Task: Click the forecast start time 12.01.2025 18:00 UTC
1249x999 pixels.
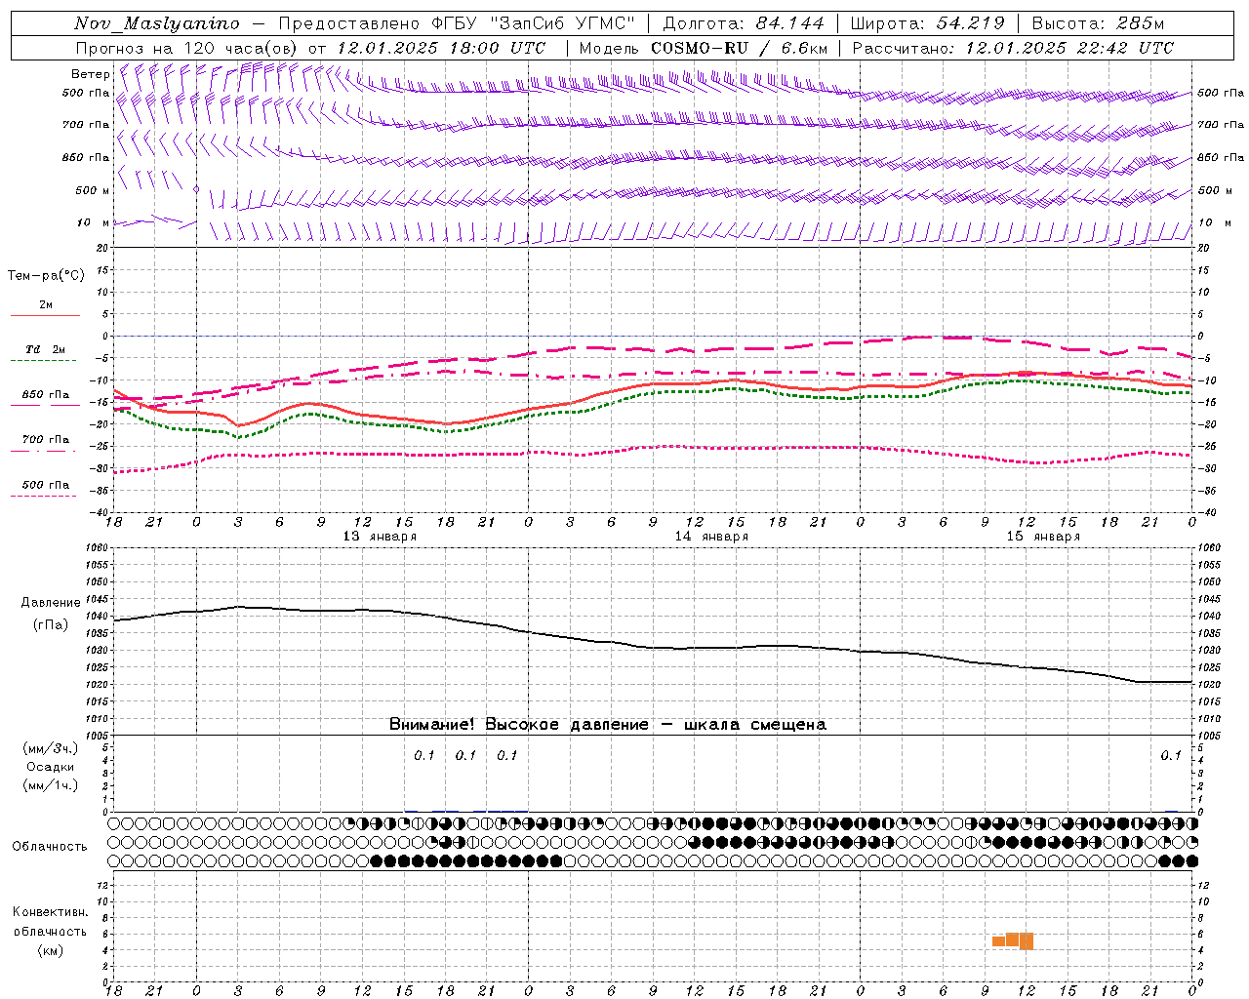Action: coord(441,48)
